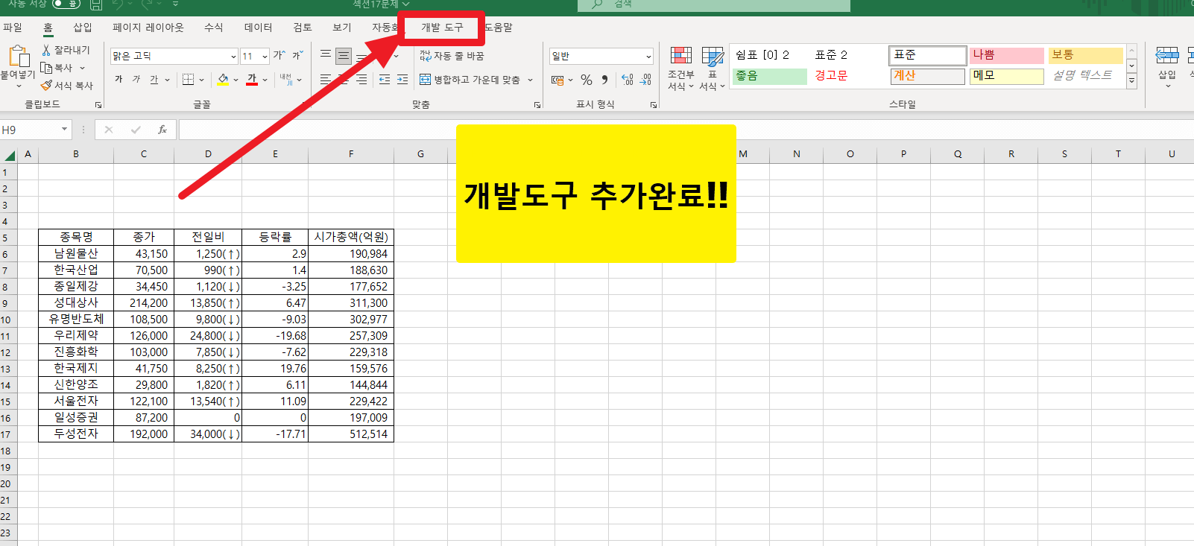Activate the 서식 복사 format painter
This screenshot has width=1194, height=546.
67,86
